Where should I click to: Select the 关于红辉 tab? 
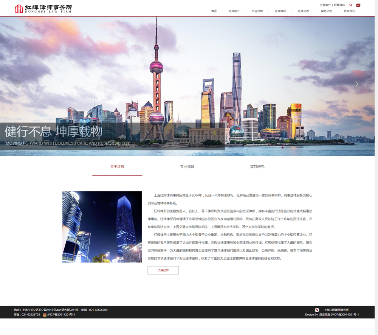tap(117, 167)
